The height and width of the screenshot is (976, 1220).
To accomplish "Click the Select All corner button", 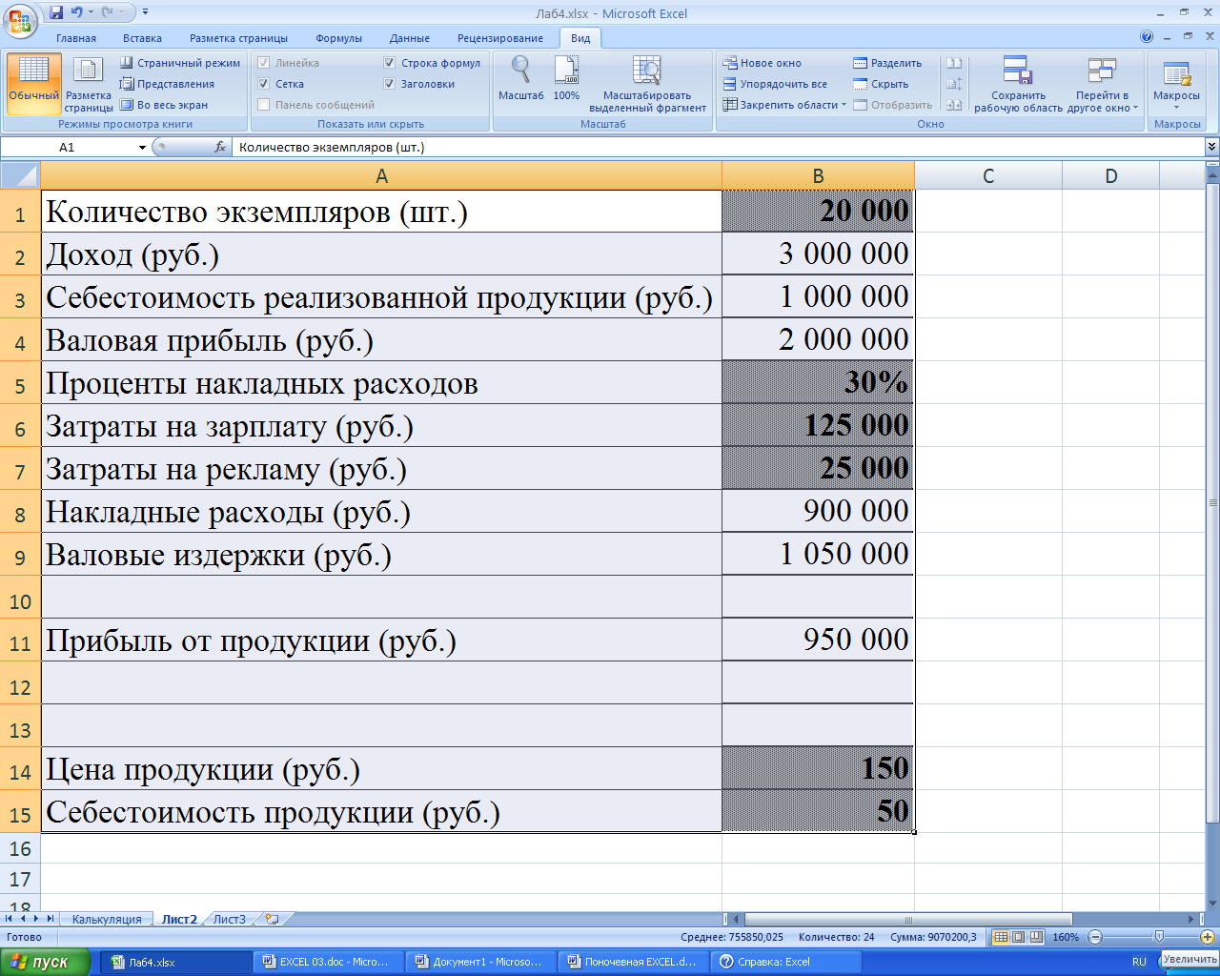I will (20, 175).
